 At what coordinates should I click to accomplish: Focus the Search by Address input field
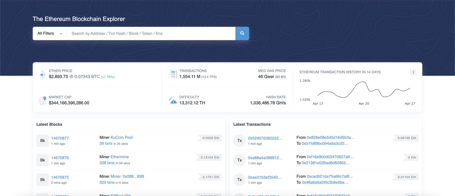coord(151,33)
